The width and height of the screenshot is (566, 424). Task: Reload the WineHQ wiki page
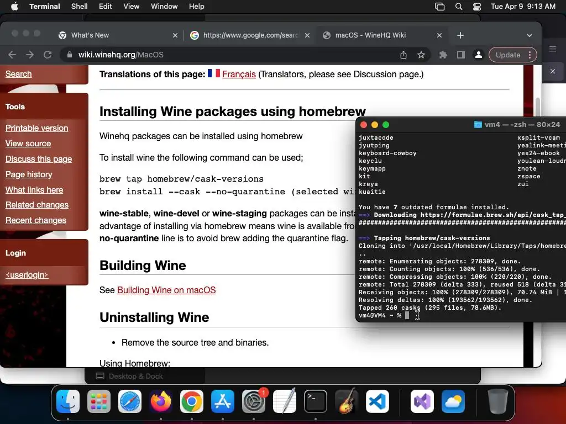(x=48, y=55)
